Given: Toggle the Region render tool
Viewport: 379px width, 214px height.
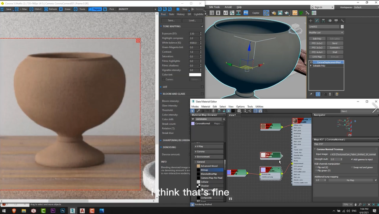Looking at the screenshot, I should (95, 9).
